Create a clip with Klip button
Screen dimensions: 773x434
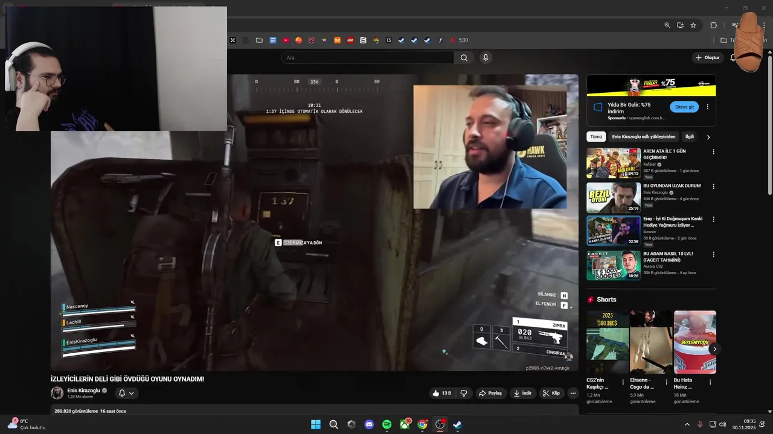click(x=551, y=393)
